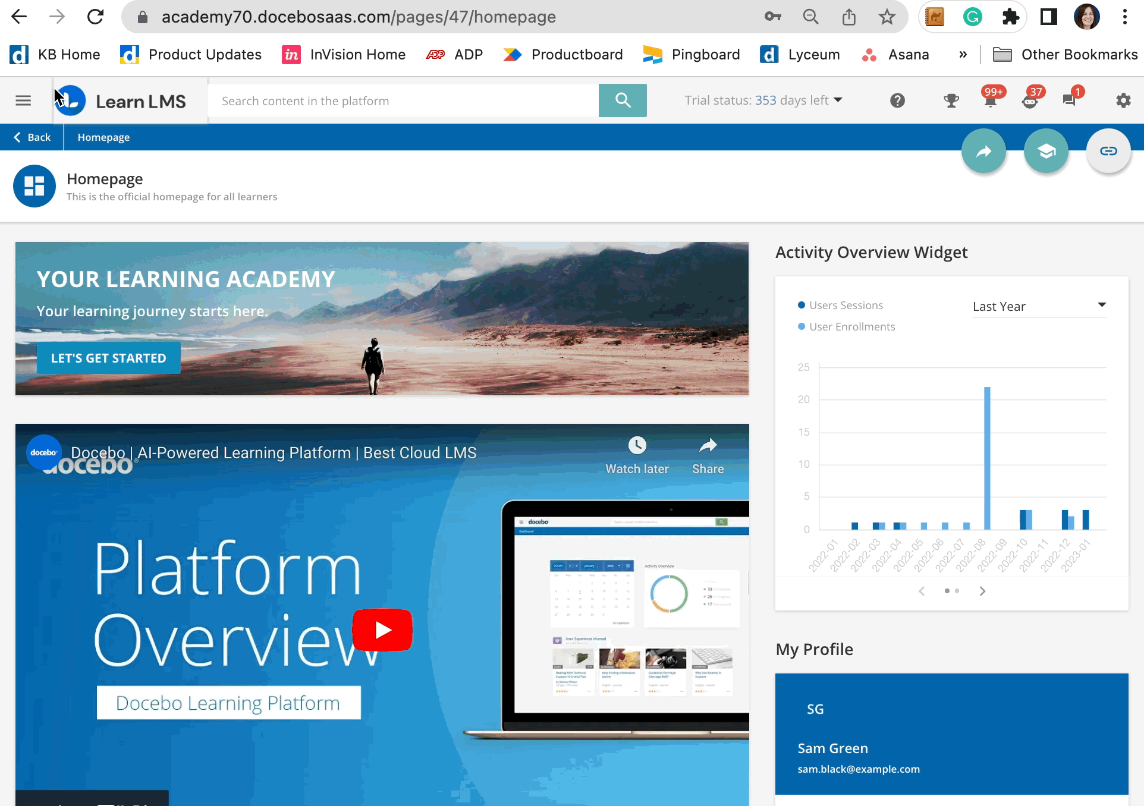Click the LET'S GET STARTED button
The image size is (1144, 806).
109,358
